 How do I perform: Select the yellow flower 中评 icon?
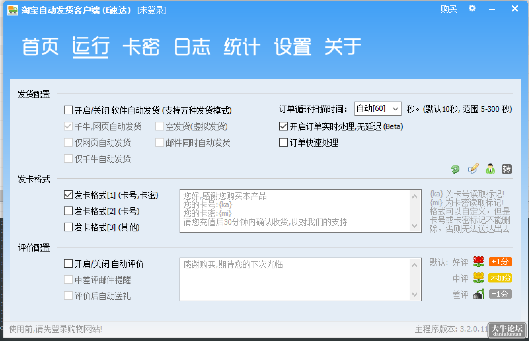tap(479, 278)
